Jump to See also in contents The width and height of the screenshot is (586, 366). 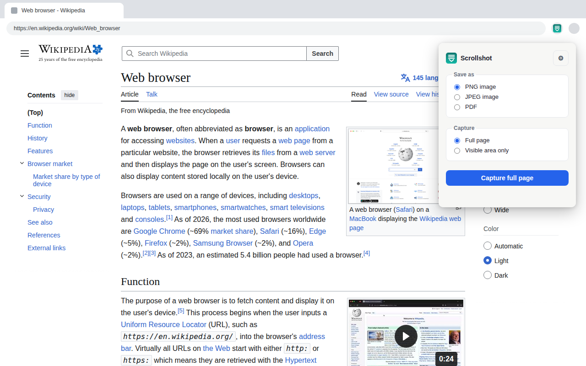(40, 222)
